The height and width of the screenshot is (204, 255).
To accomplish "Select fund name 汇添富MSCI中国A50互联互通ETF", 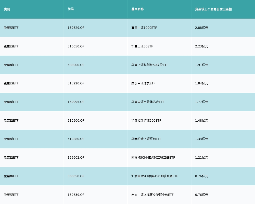I will (155, 176).
